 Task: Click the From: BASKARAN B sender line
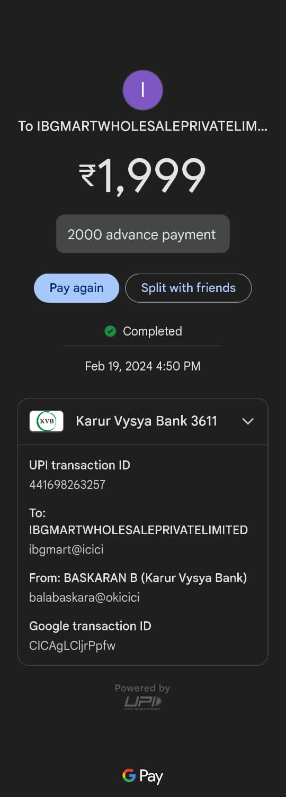[x=138, y=578]
